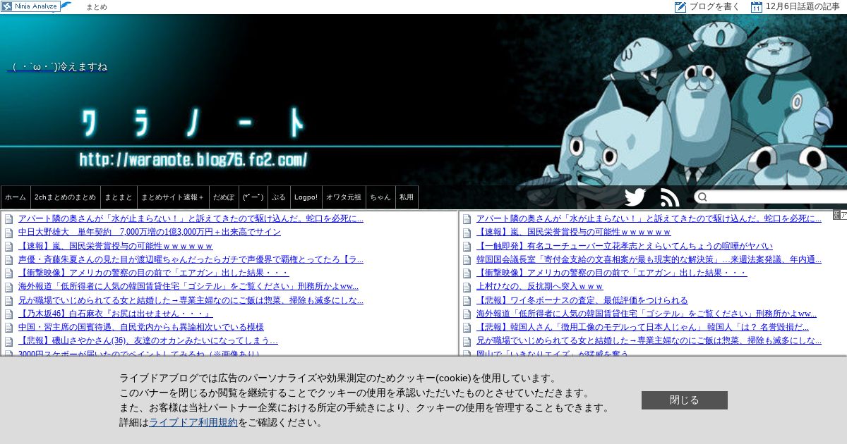The height and width of the screenshot is (444, 847).
Task: Click document icon beside ワイ冬ボーナス headline
Action: [x=467, y=300]
